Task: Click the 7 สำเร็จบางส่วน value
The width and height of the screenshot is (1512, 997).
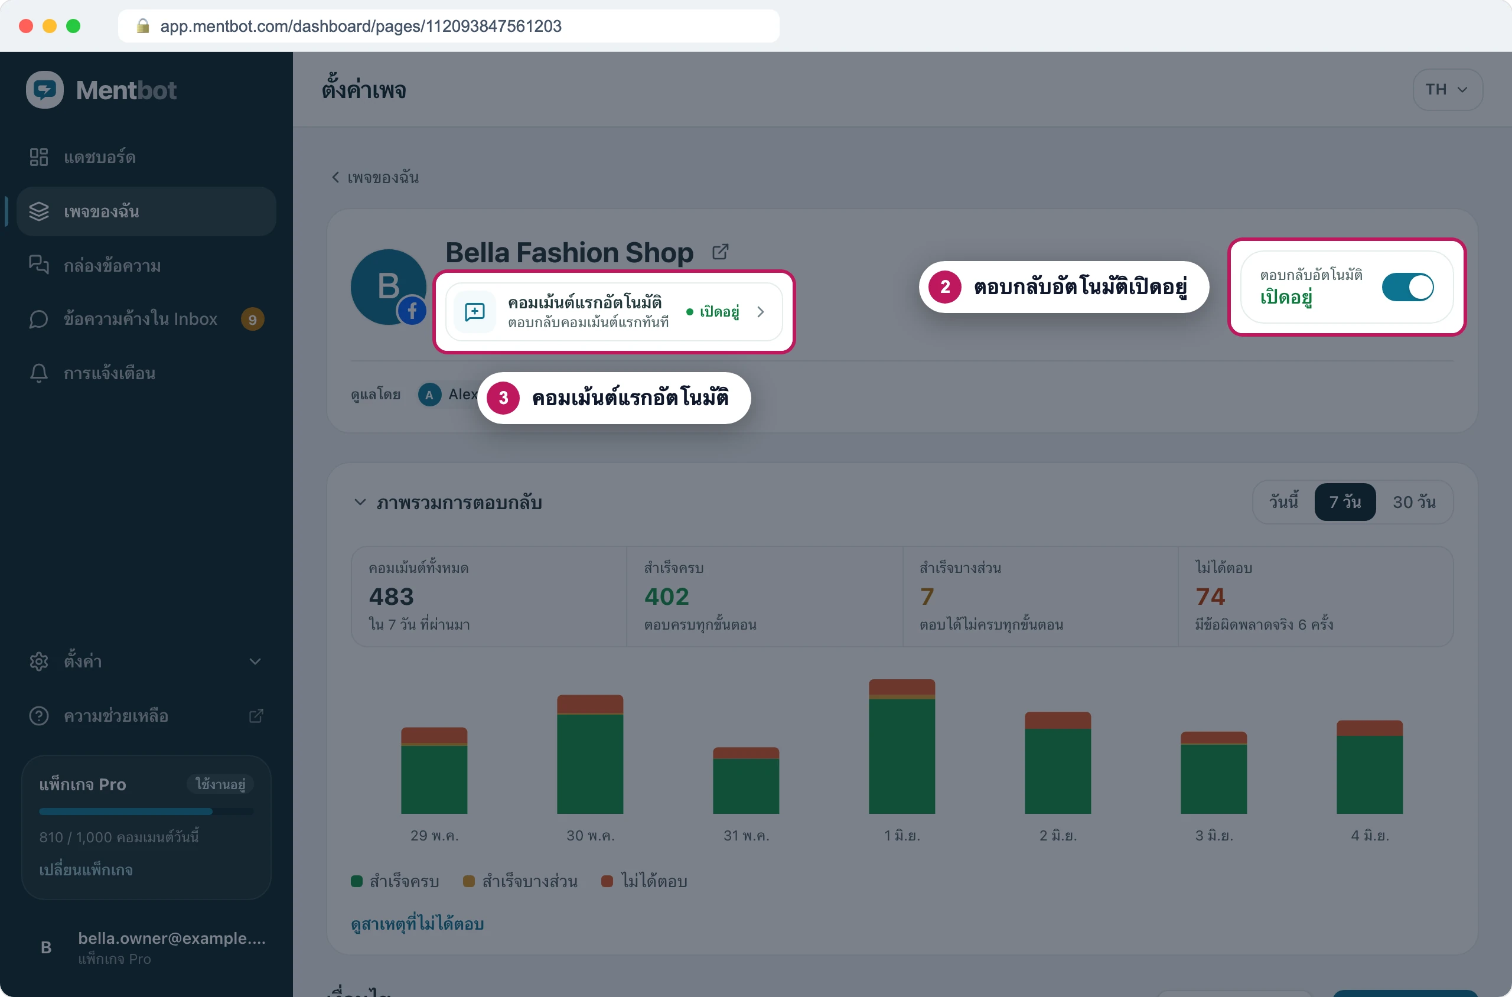Action: coord(927,597)
